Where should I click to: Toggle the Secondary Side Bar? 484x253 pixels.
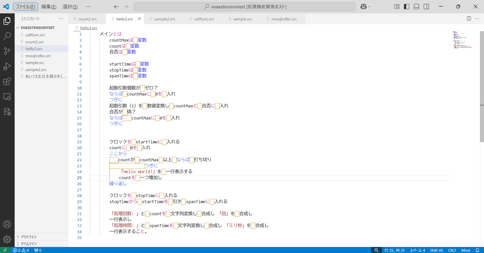coord(426,7)
